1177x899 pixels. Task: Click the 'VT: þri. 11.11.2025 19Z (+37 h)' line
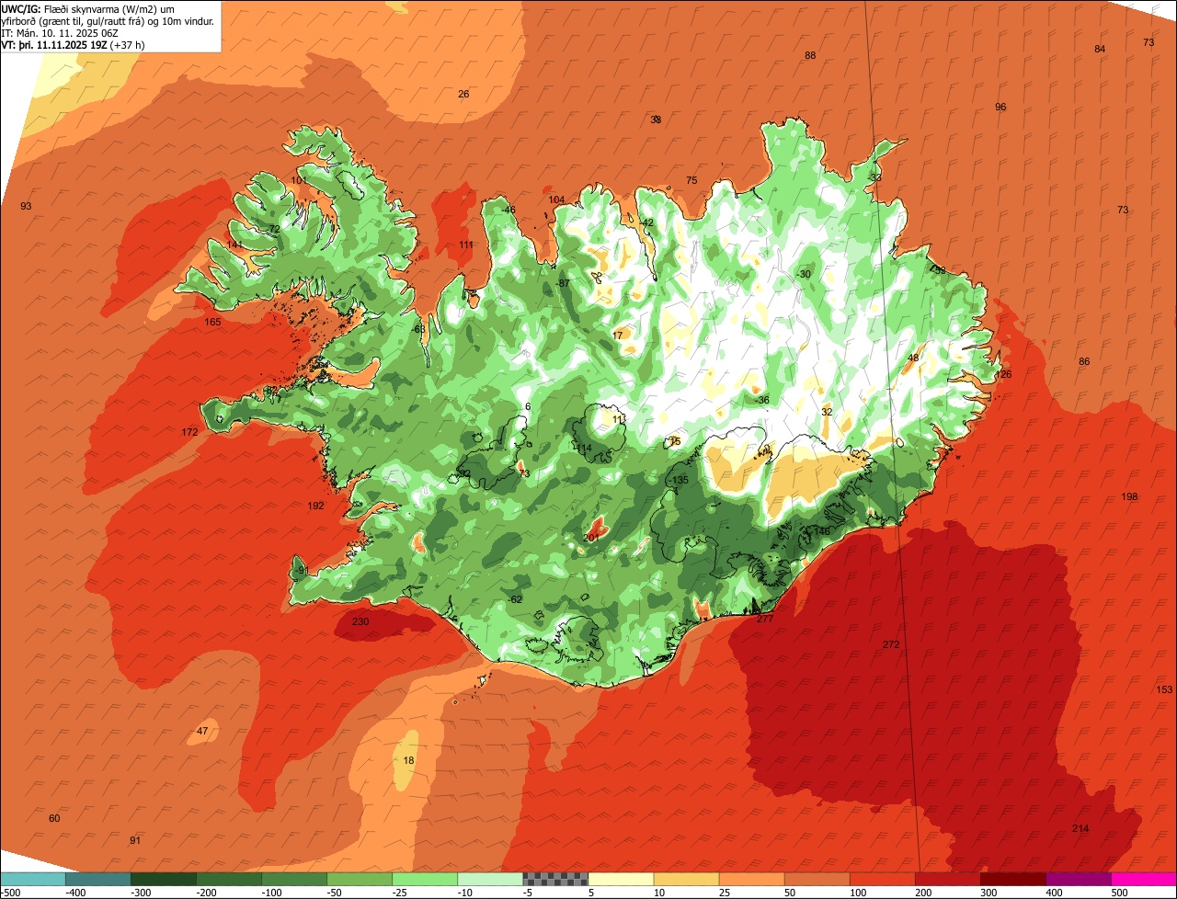click(x=74, y=44)
